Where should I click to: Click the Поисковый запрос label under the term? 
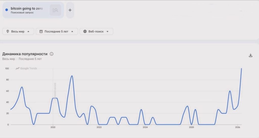coord(22,12)
